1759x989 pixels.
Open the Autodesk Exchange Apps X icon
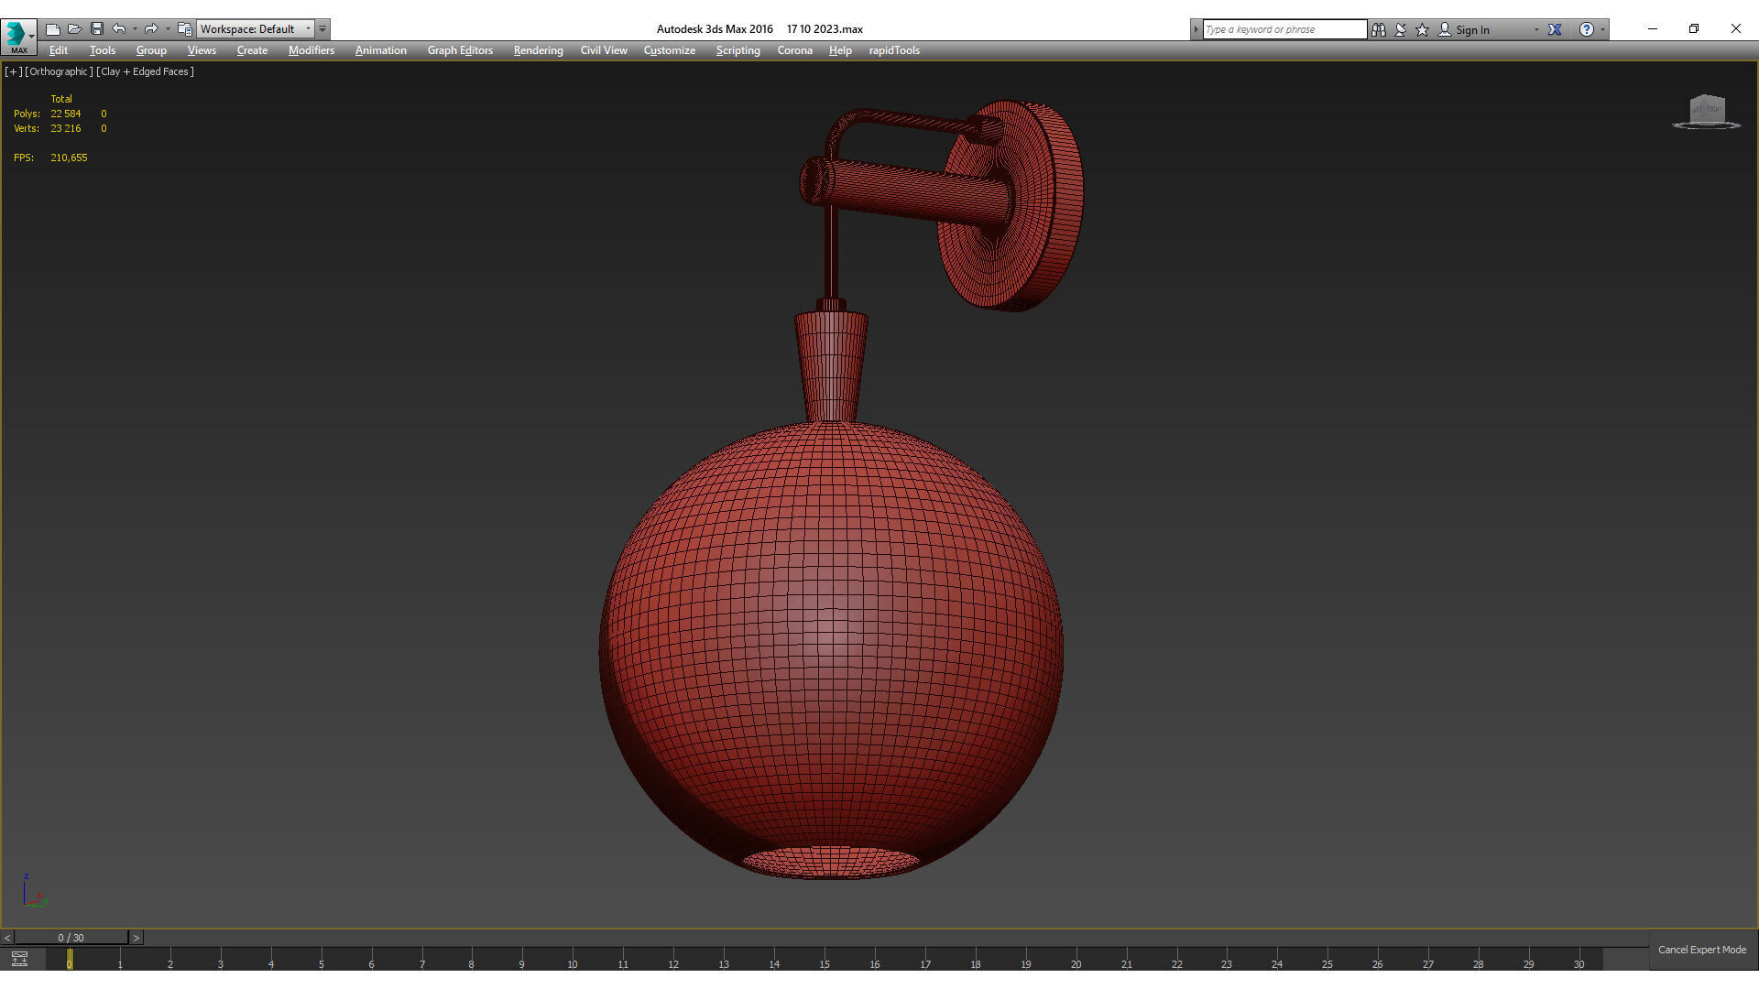(x=1555, y=29)
